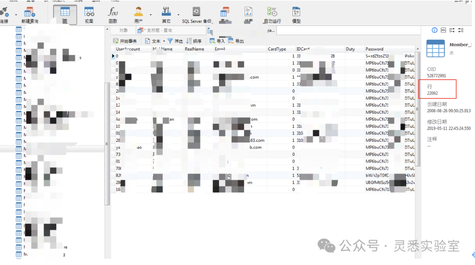Show the general info panel icon
The width and height of the screenshot is (475, 265).
pos(435,30)
